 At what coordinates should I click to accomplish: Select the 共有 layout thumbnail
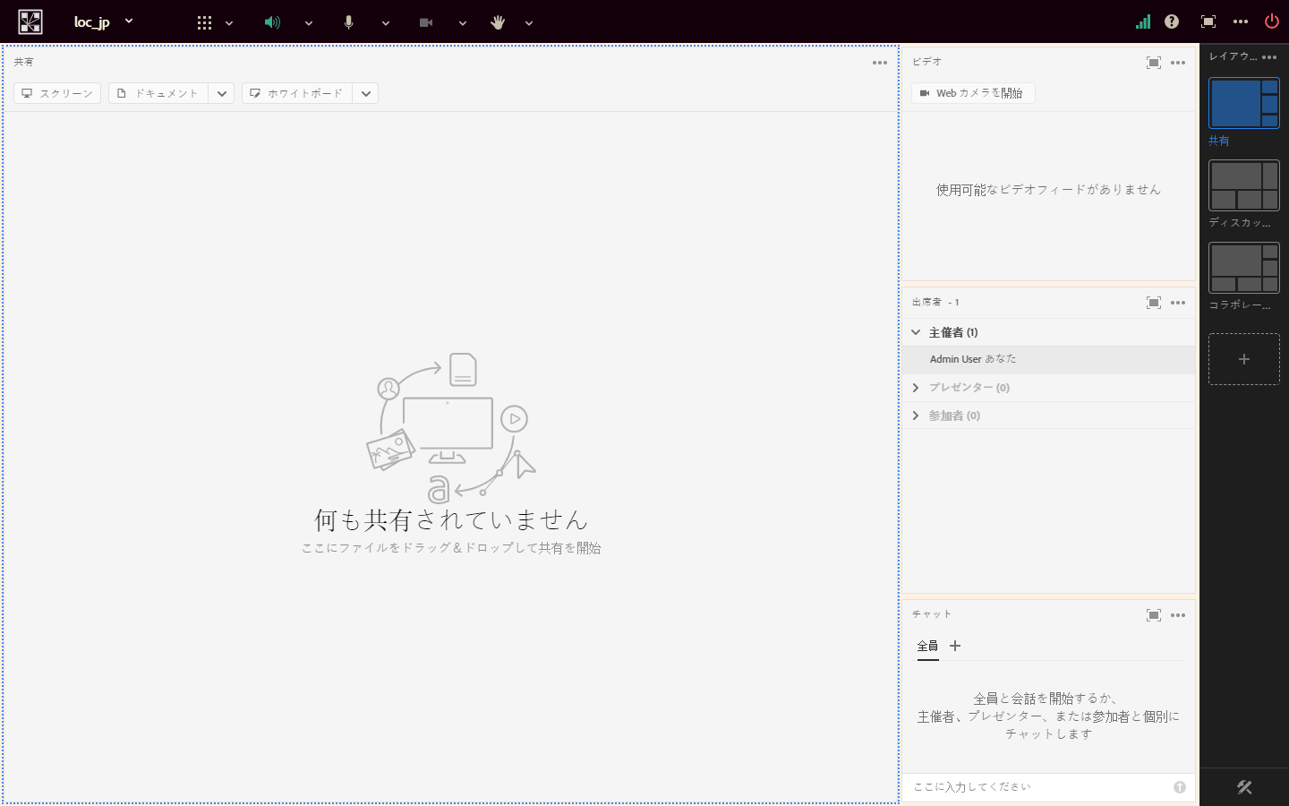pyautogui.click(x=1244, y=103)
